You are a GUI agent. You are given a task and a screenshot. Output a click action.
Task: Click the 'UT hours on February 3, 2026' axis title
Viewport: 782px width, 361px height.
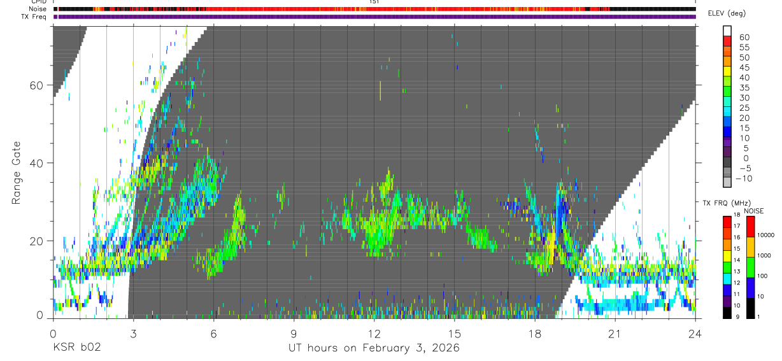pos(374,348)
